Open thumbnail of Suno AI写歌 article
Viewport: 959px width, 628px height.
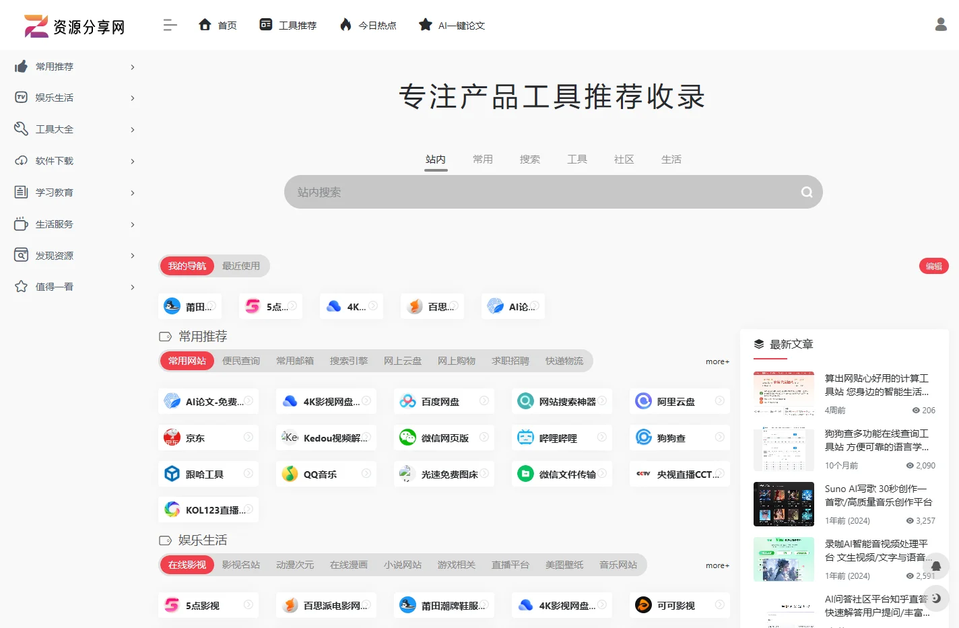[784, 504]
